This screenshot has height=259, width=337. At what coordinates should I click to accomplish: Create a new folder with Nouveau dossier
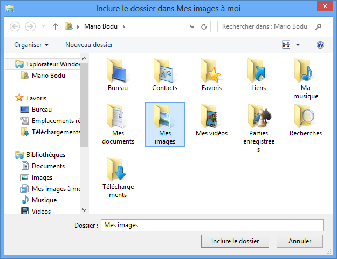89,45
